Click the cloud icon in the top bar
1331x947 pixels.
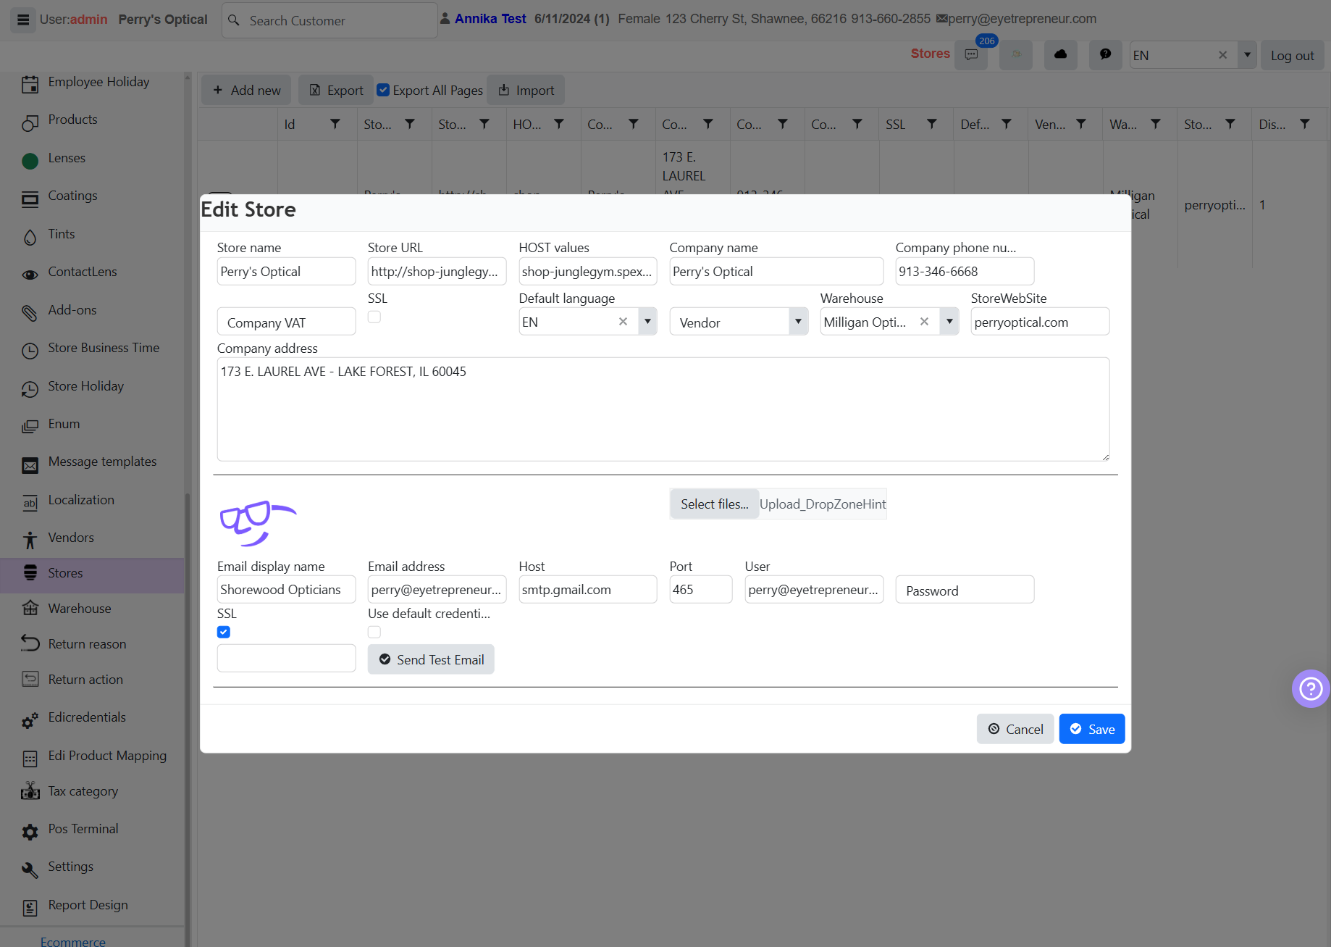click(1060, 55)
